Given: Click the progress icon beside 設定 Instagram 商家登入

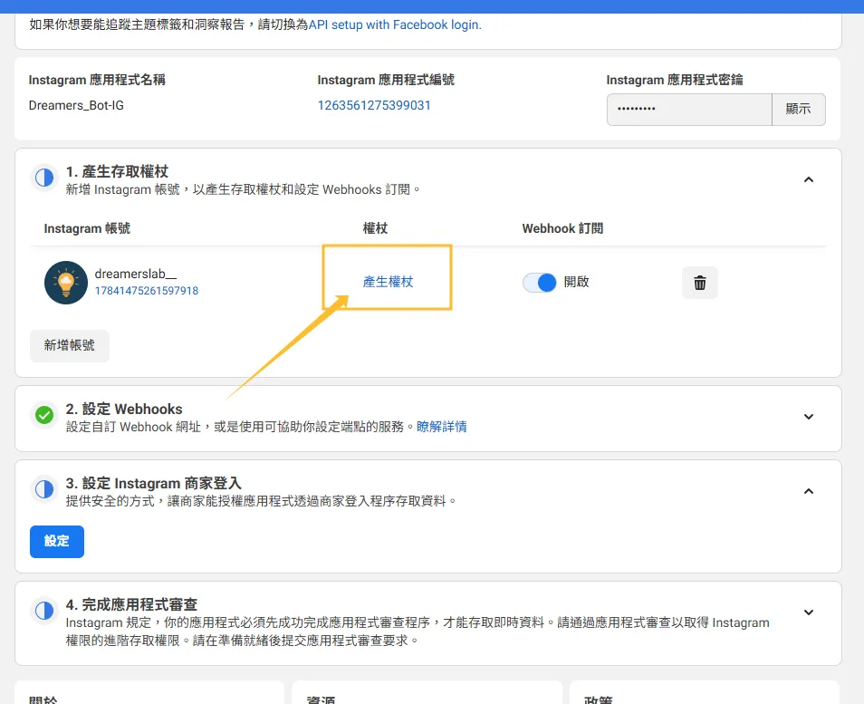Looking at the screenshot, I should coord(44,489).
